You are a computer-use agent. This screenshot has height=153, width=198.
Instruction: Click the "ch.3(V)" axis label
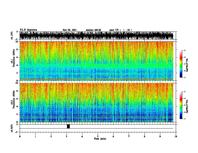[12, 128]
